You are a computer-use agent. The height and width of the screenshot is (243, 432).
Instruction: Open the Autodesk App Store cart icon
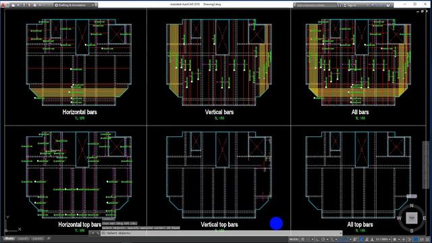coord(373,5)
